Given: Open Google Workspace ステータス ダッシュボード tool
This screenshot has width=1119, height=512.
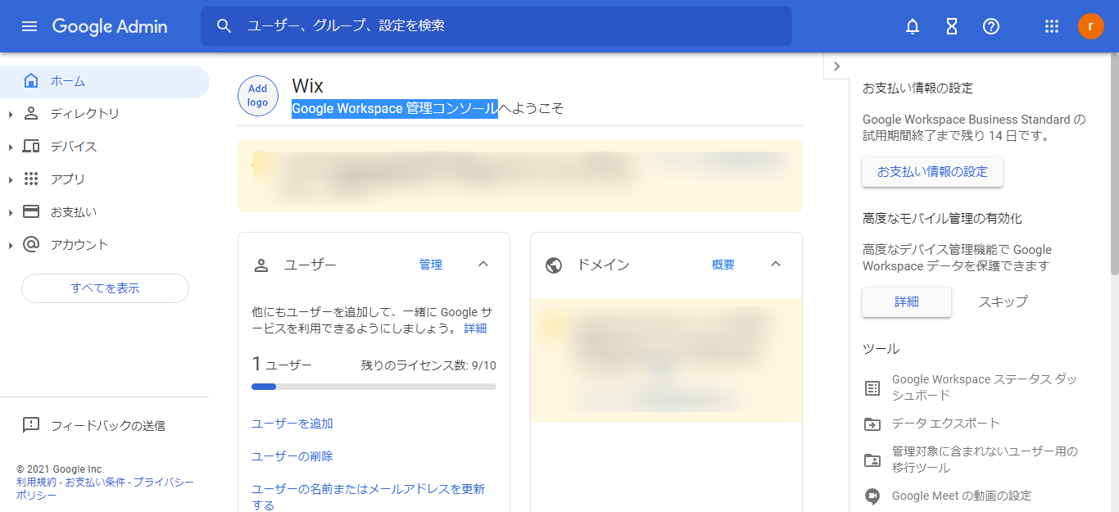Looking at the screenshot, I should click(x=985, y=387).
